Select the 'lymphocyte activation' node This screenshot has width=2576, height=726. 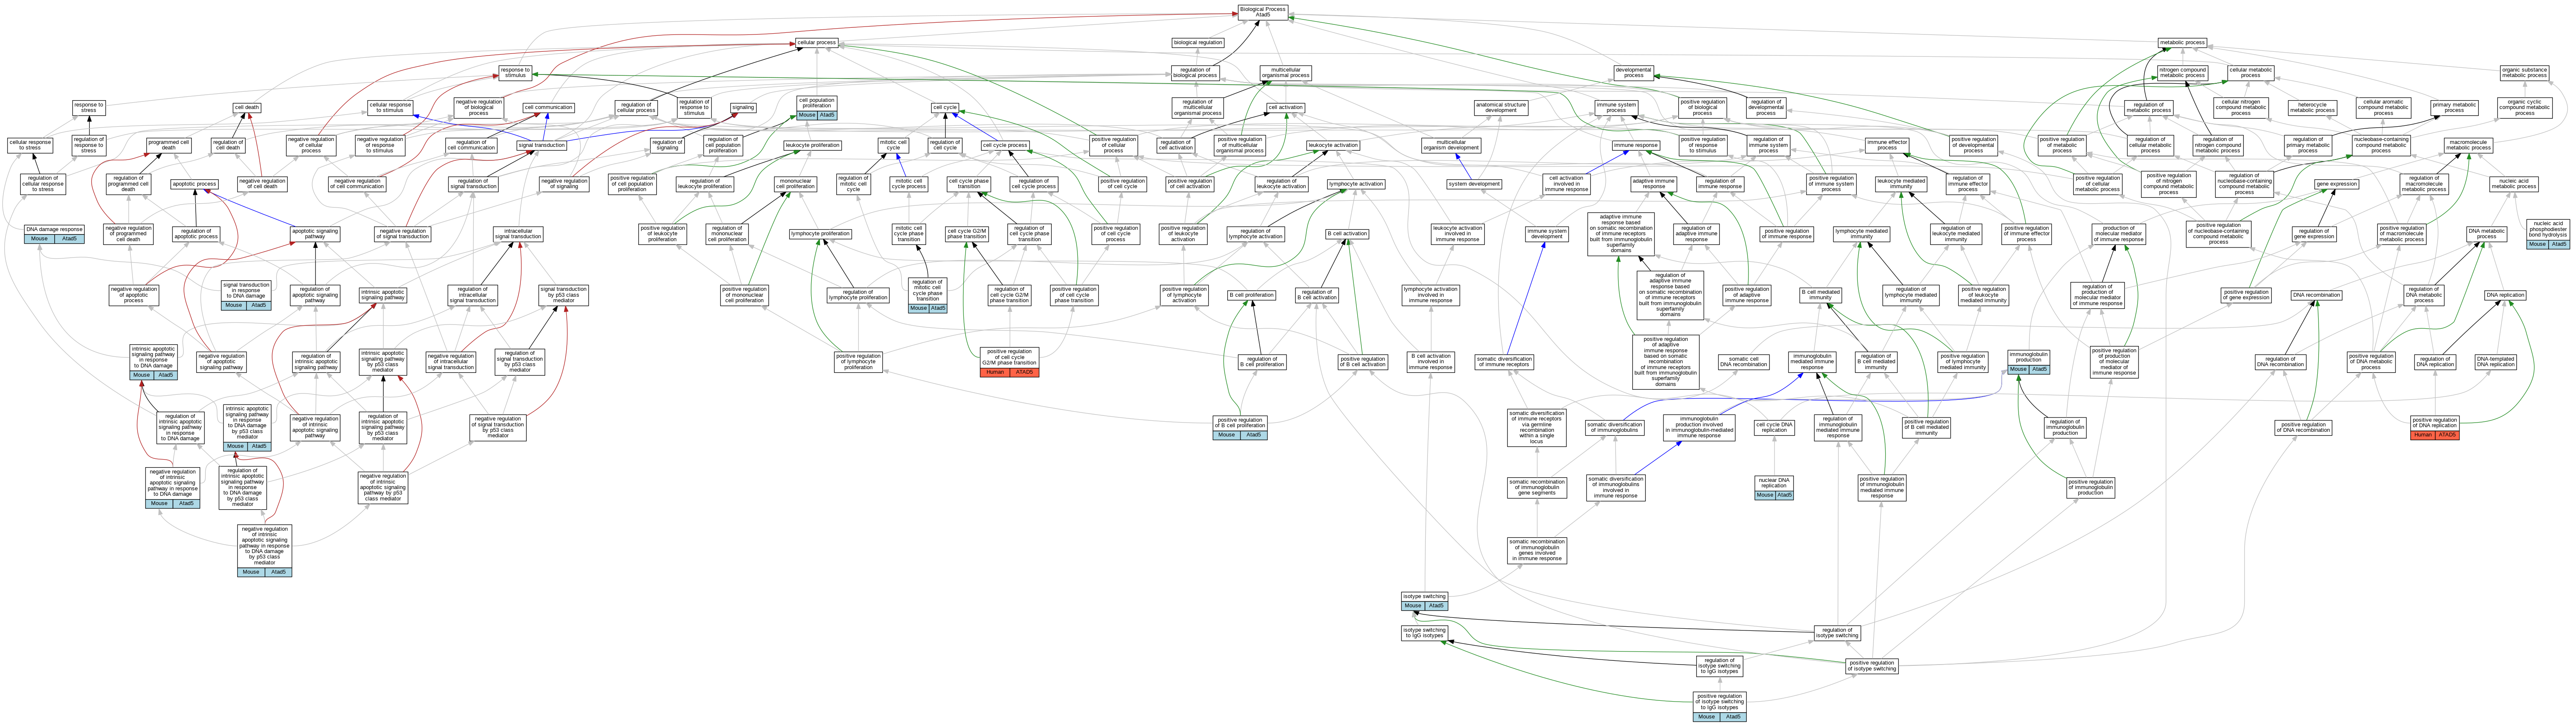point(1356,184)
